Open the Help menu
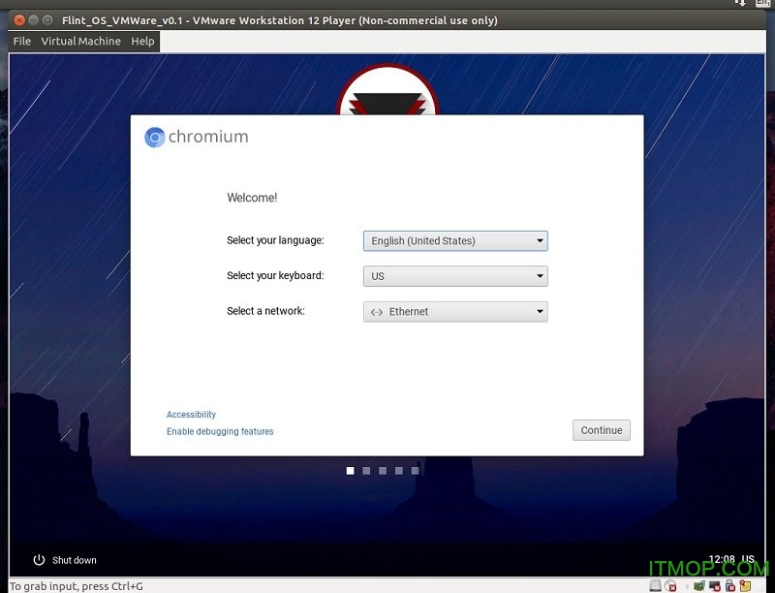 [x=142, y=41]
